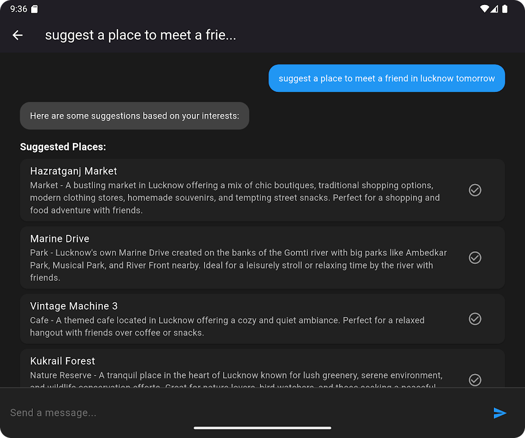Toggle the check circle for Marine Drive
This screenshot has width=525, height=438.
(x=475, y=257)
